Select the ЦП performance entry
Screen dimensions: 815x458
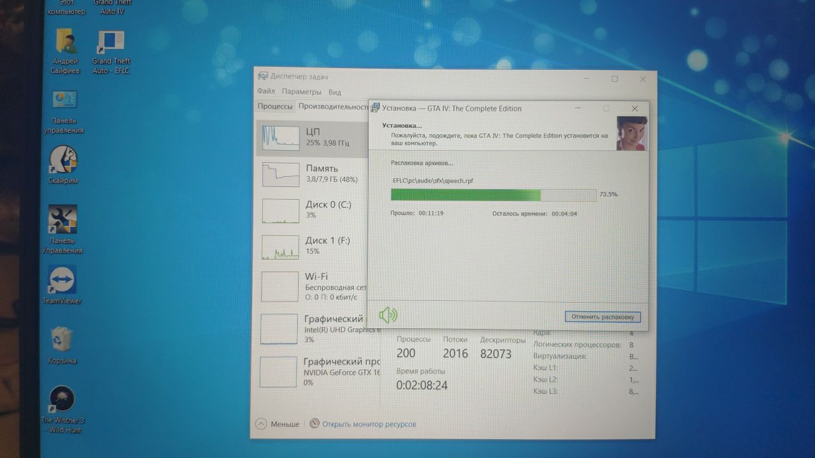[x=312, y=137]
